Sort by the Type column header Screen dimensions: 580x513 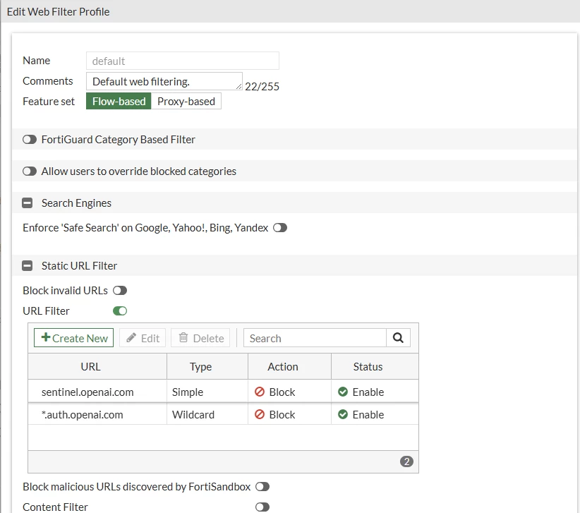pos(207,366)
